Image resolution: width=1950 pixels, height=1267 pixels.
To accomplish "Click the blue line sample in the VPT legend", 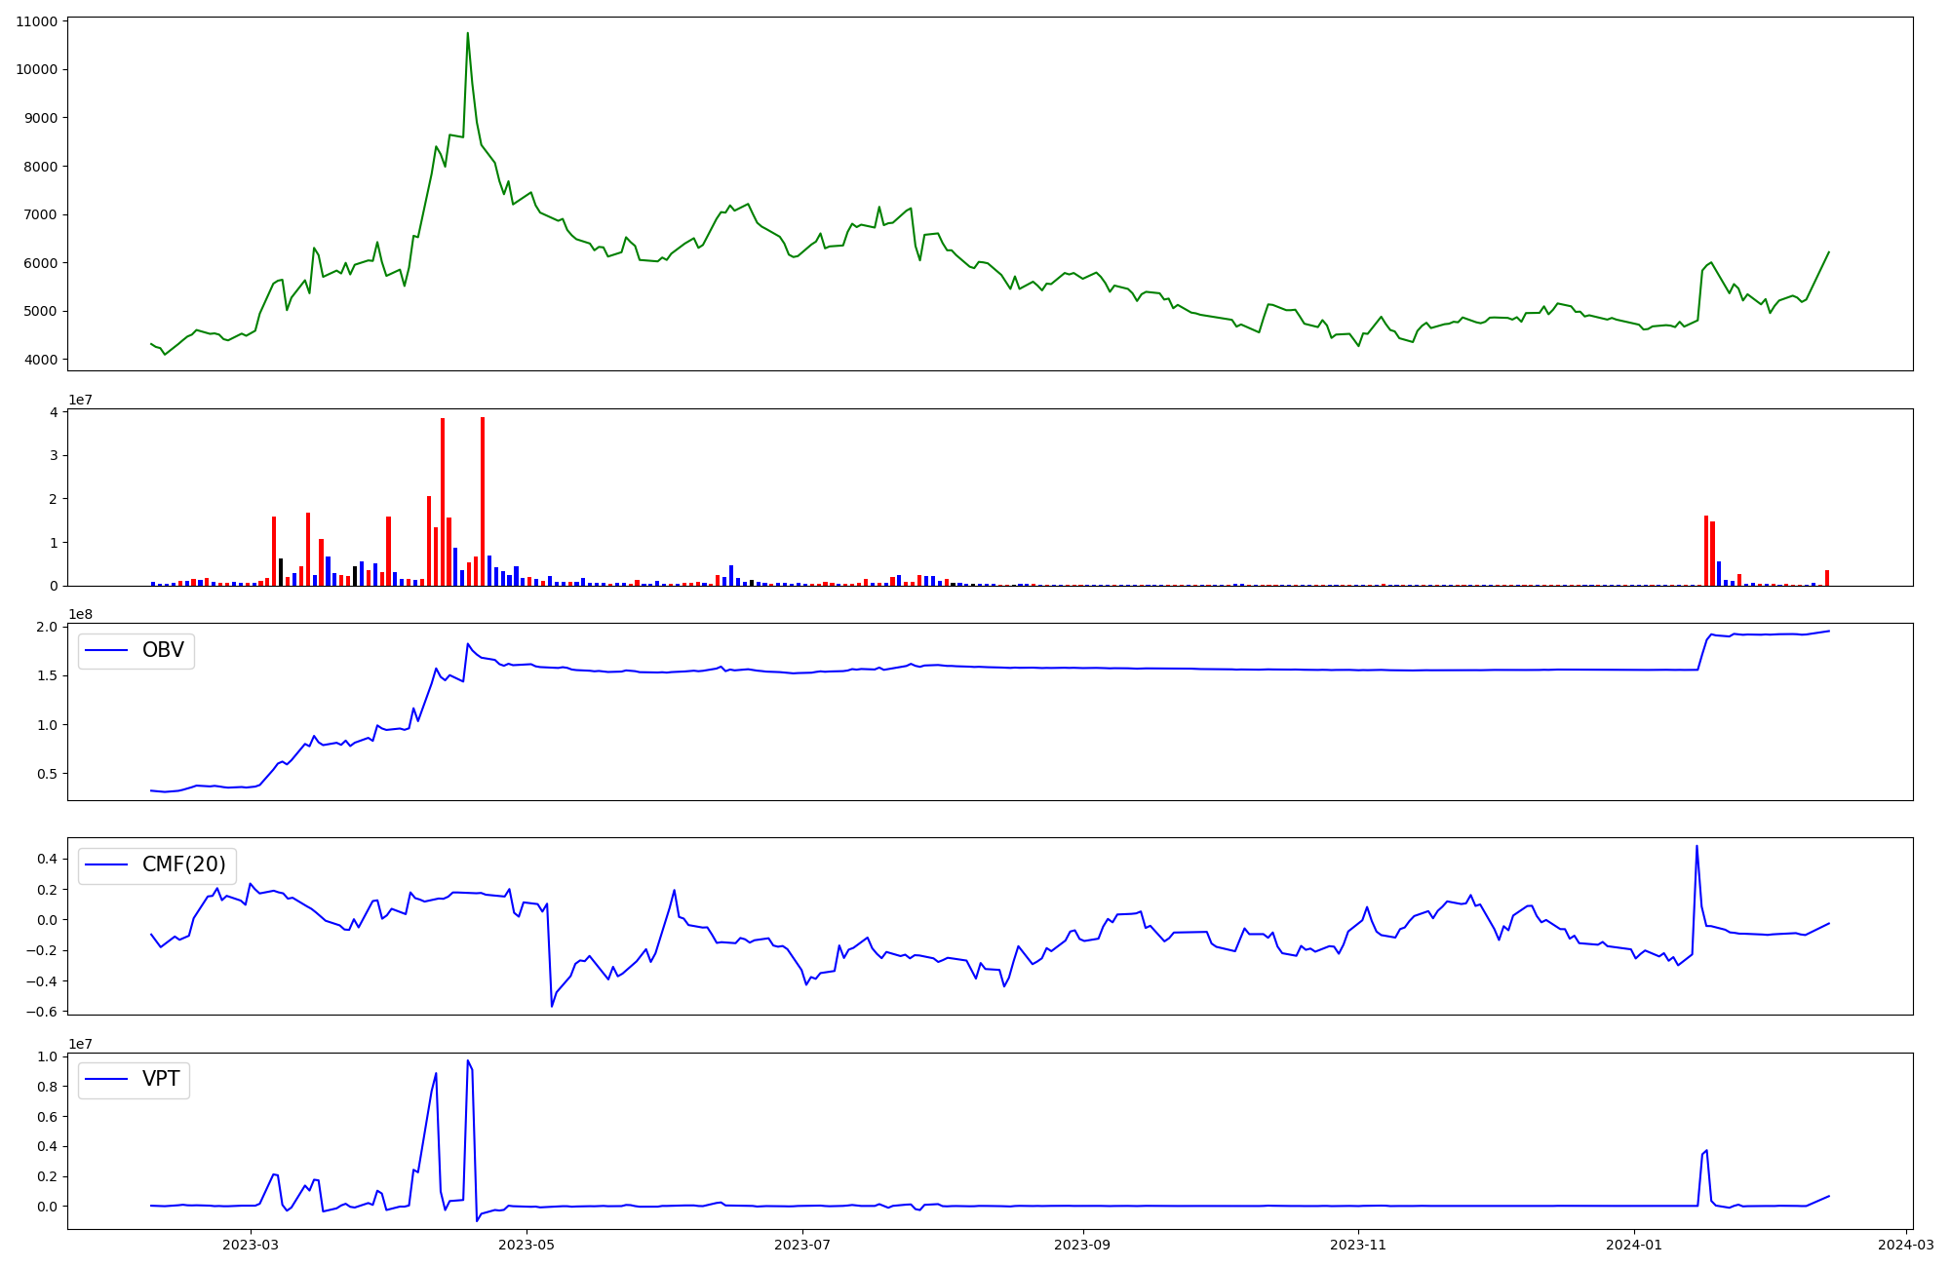I will tap(107, 1080).
